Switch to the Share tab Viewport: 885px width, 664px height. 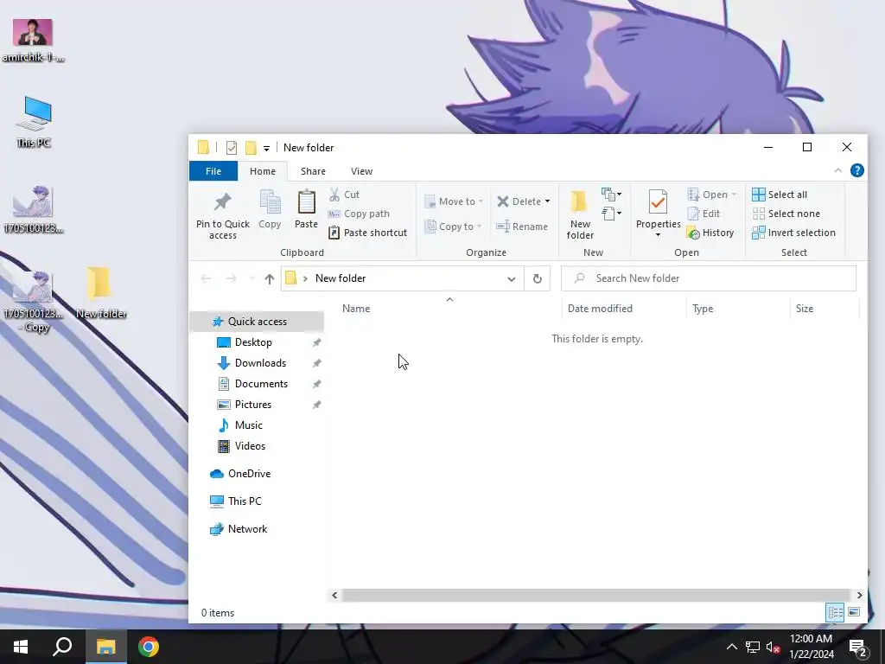(313, 171)
